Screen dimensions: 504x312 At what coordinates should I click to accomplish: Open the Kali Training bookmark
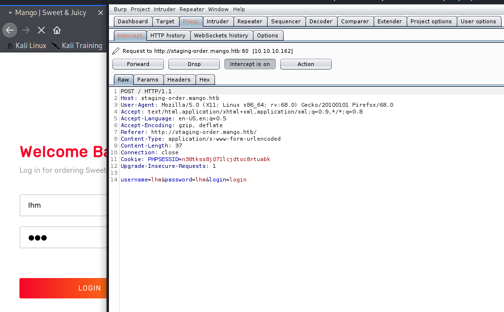(77, 46)
